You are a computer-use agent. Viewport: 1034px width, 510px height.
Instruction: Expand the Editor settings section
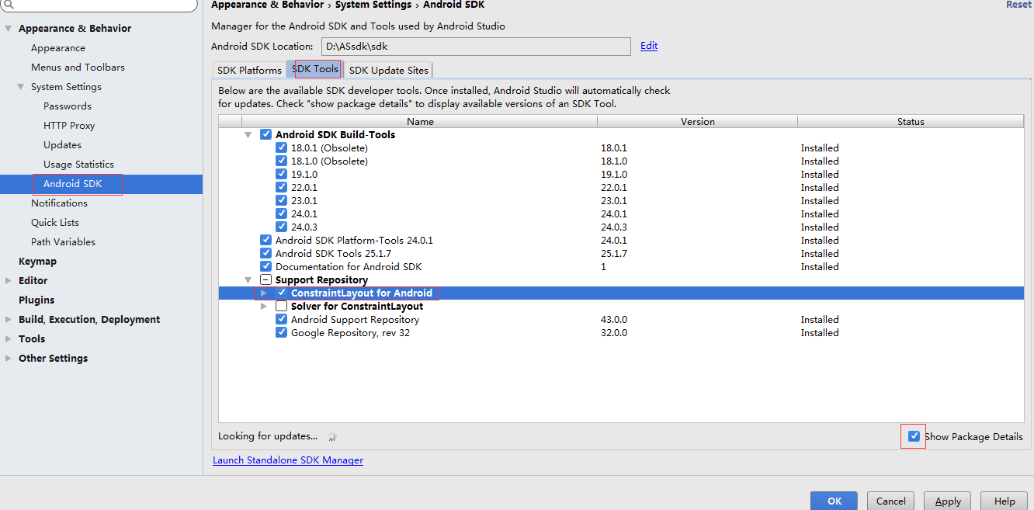(x=9, y=280)
